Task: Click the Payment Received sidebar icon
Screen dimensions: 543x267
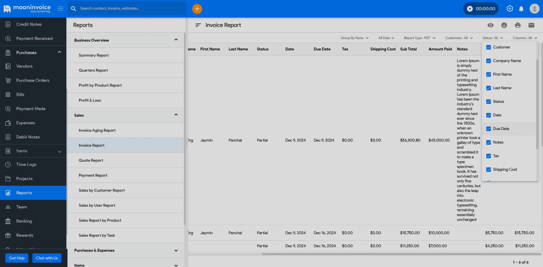Action: click(x=8, y=38)
